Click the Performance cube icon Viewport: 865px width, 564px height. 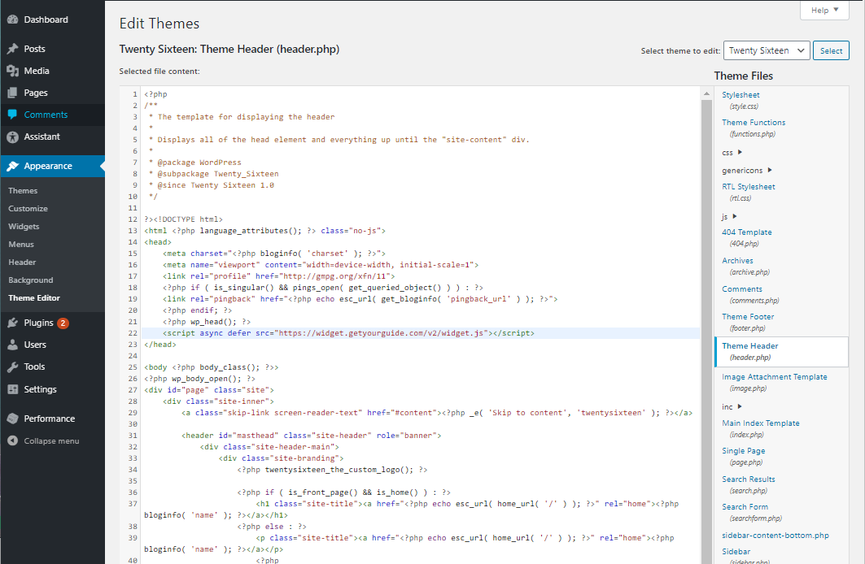[x=13, y=419]
